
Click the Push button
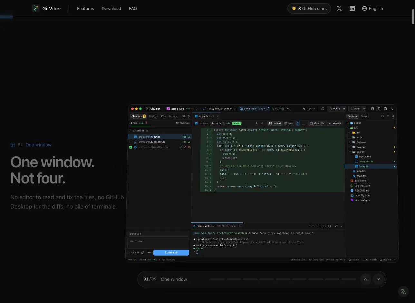coord(355,109)
